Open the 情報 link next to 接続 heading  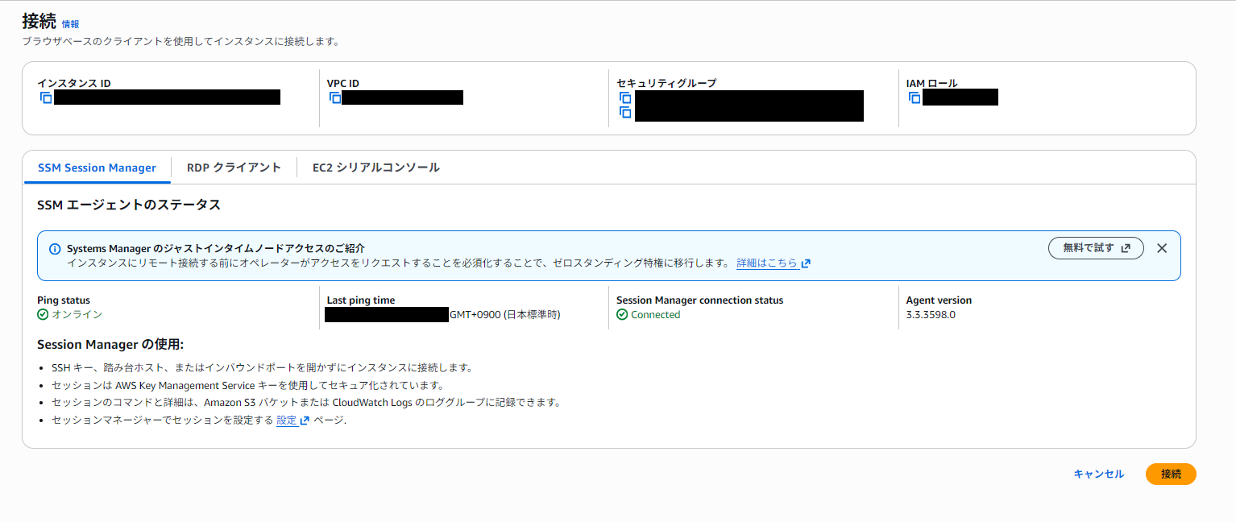click(71, 24)
